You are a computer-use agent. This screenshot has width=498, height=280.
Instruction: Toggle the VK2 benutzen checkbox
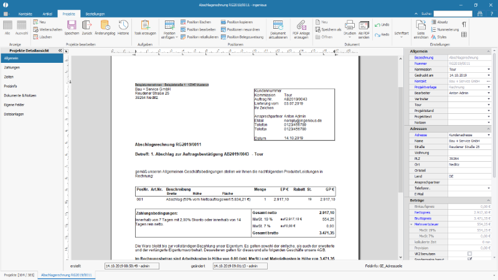pos(469,254)
